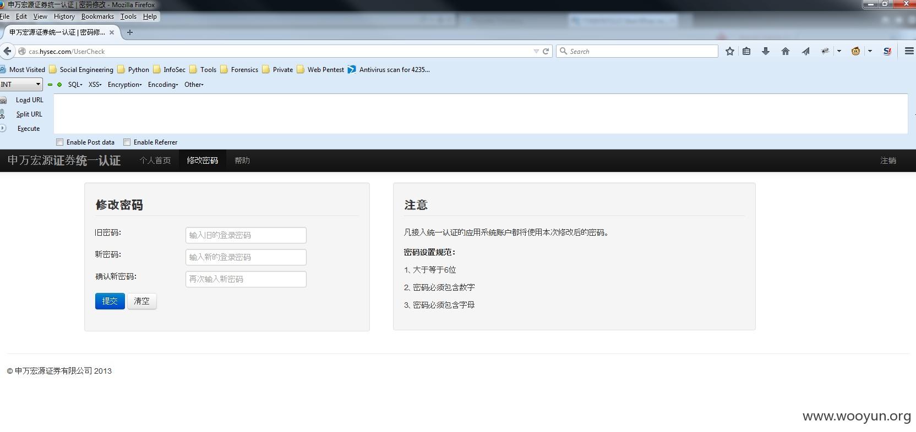
Task: Open the Web Pentest bookmark folder
Action: click(x=320, y=70)
